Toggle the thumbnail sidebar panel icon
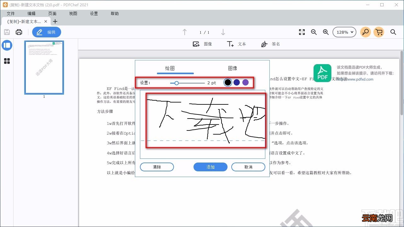Image resolution: width=404 pixels, height=227 pixels. (x=7, y=45)
